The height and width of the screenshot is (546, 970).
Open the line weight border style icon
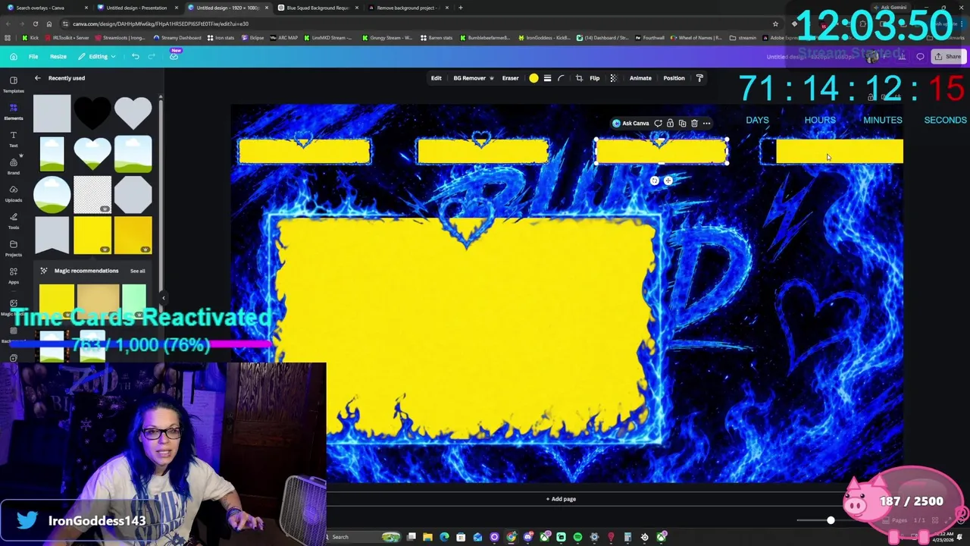[547, 78]
